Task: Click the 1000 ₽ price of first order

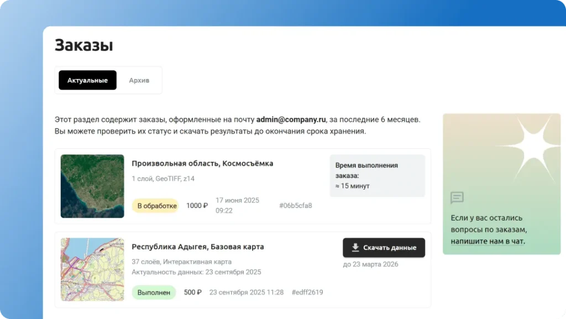Action: (x=197, y=206)
